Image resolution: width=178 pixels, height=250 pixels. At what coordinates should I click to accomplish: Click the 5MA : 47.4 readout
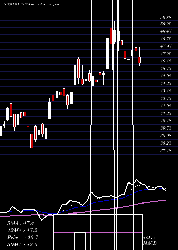point(21,223)
